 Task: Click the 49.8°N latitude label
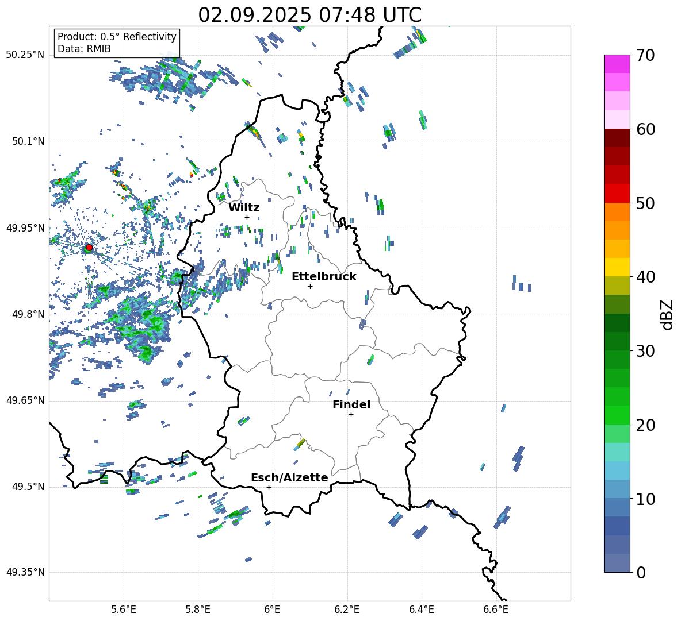click(x=28, y=314)
